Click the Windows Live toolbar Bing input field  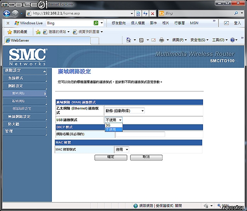pyautogui.click(x=69, y=23)
